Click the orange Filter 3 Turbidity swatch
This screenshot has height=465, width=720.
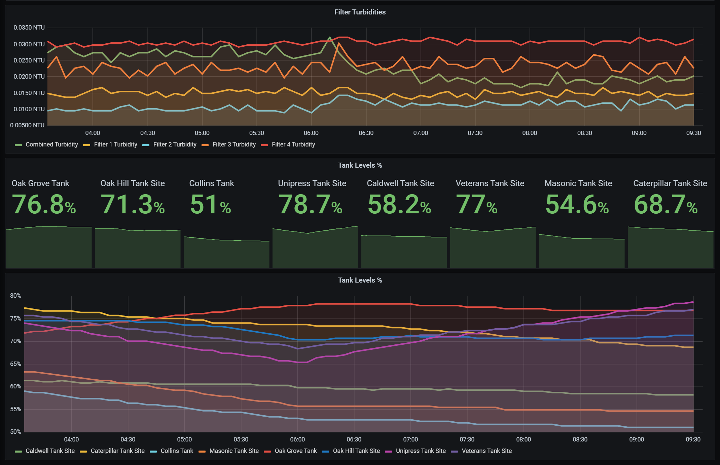(x=205, y=145)
